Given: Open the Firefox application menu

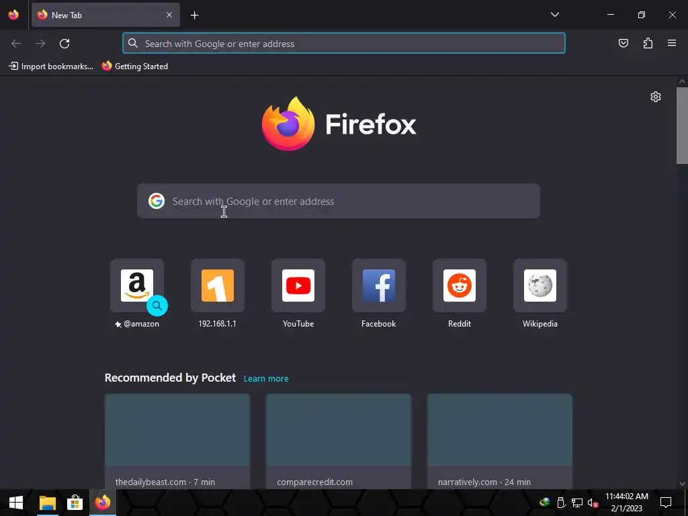Looking at the screenshot, I should 672,43.
